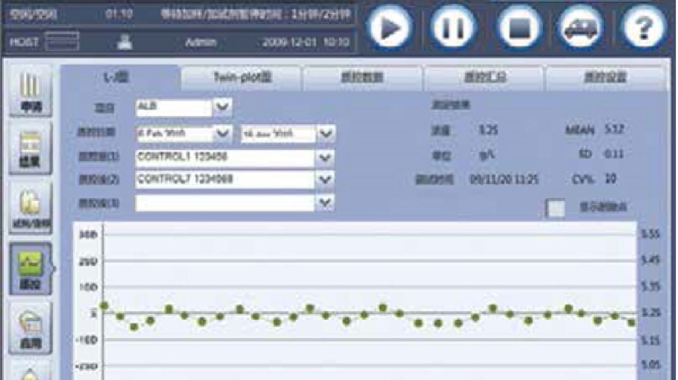Open the sidebar icon below the QC button

(x=30, y=328)
